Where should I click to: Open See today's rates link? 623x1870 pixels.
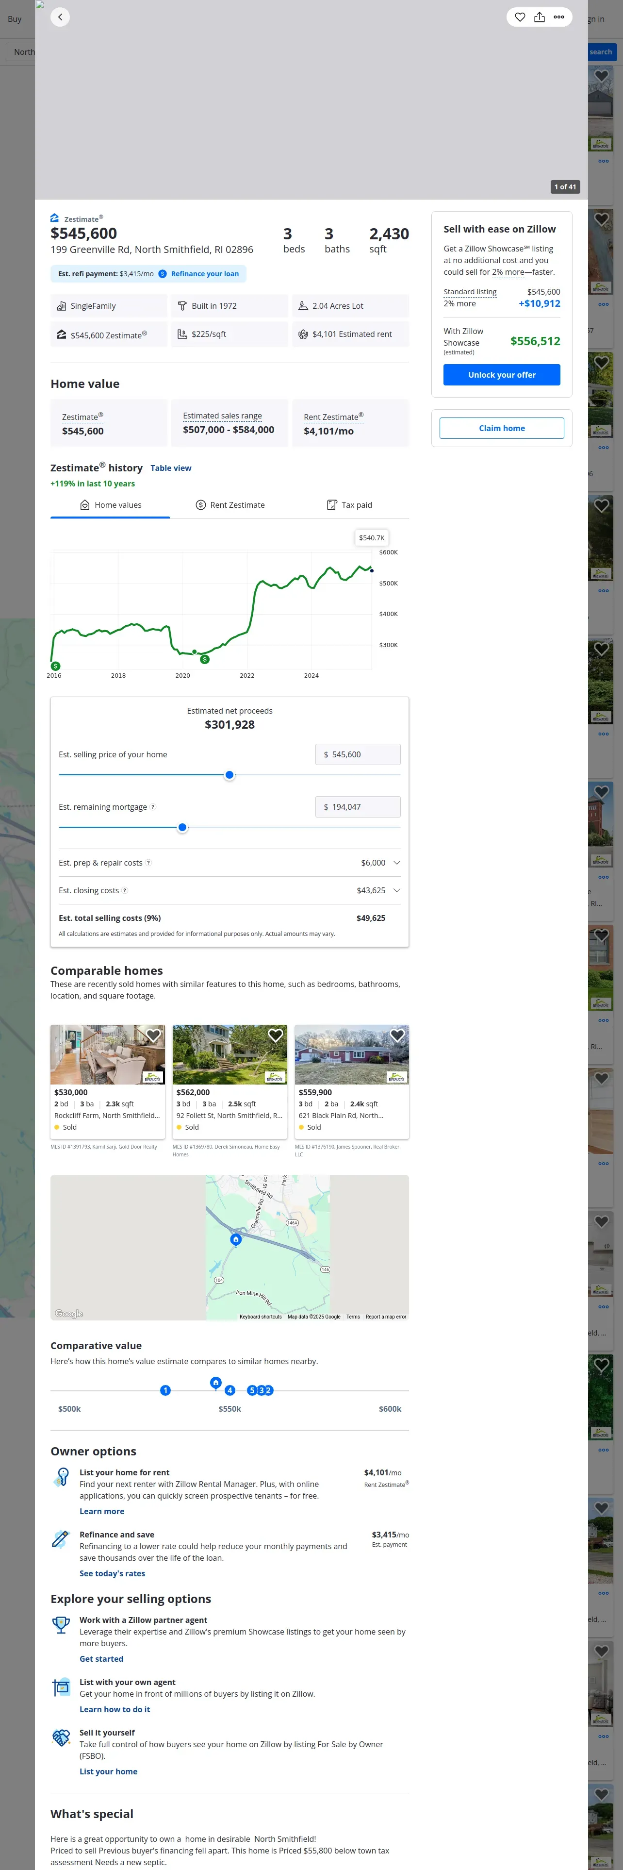pyautogui.click(x=113, y=1573)
